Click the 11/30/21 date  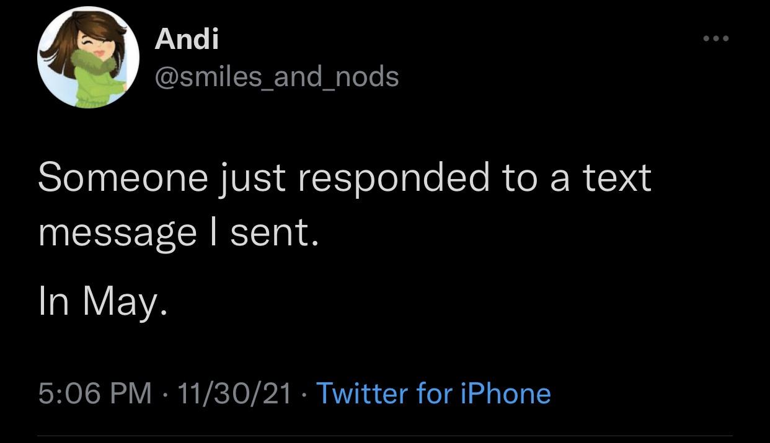click(x=234, y=393)
